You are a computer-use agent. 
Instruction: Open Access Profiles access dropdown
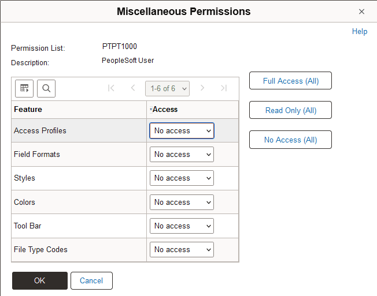point(182,131)
